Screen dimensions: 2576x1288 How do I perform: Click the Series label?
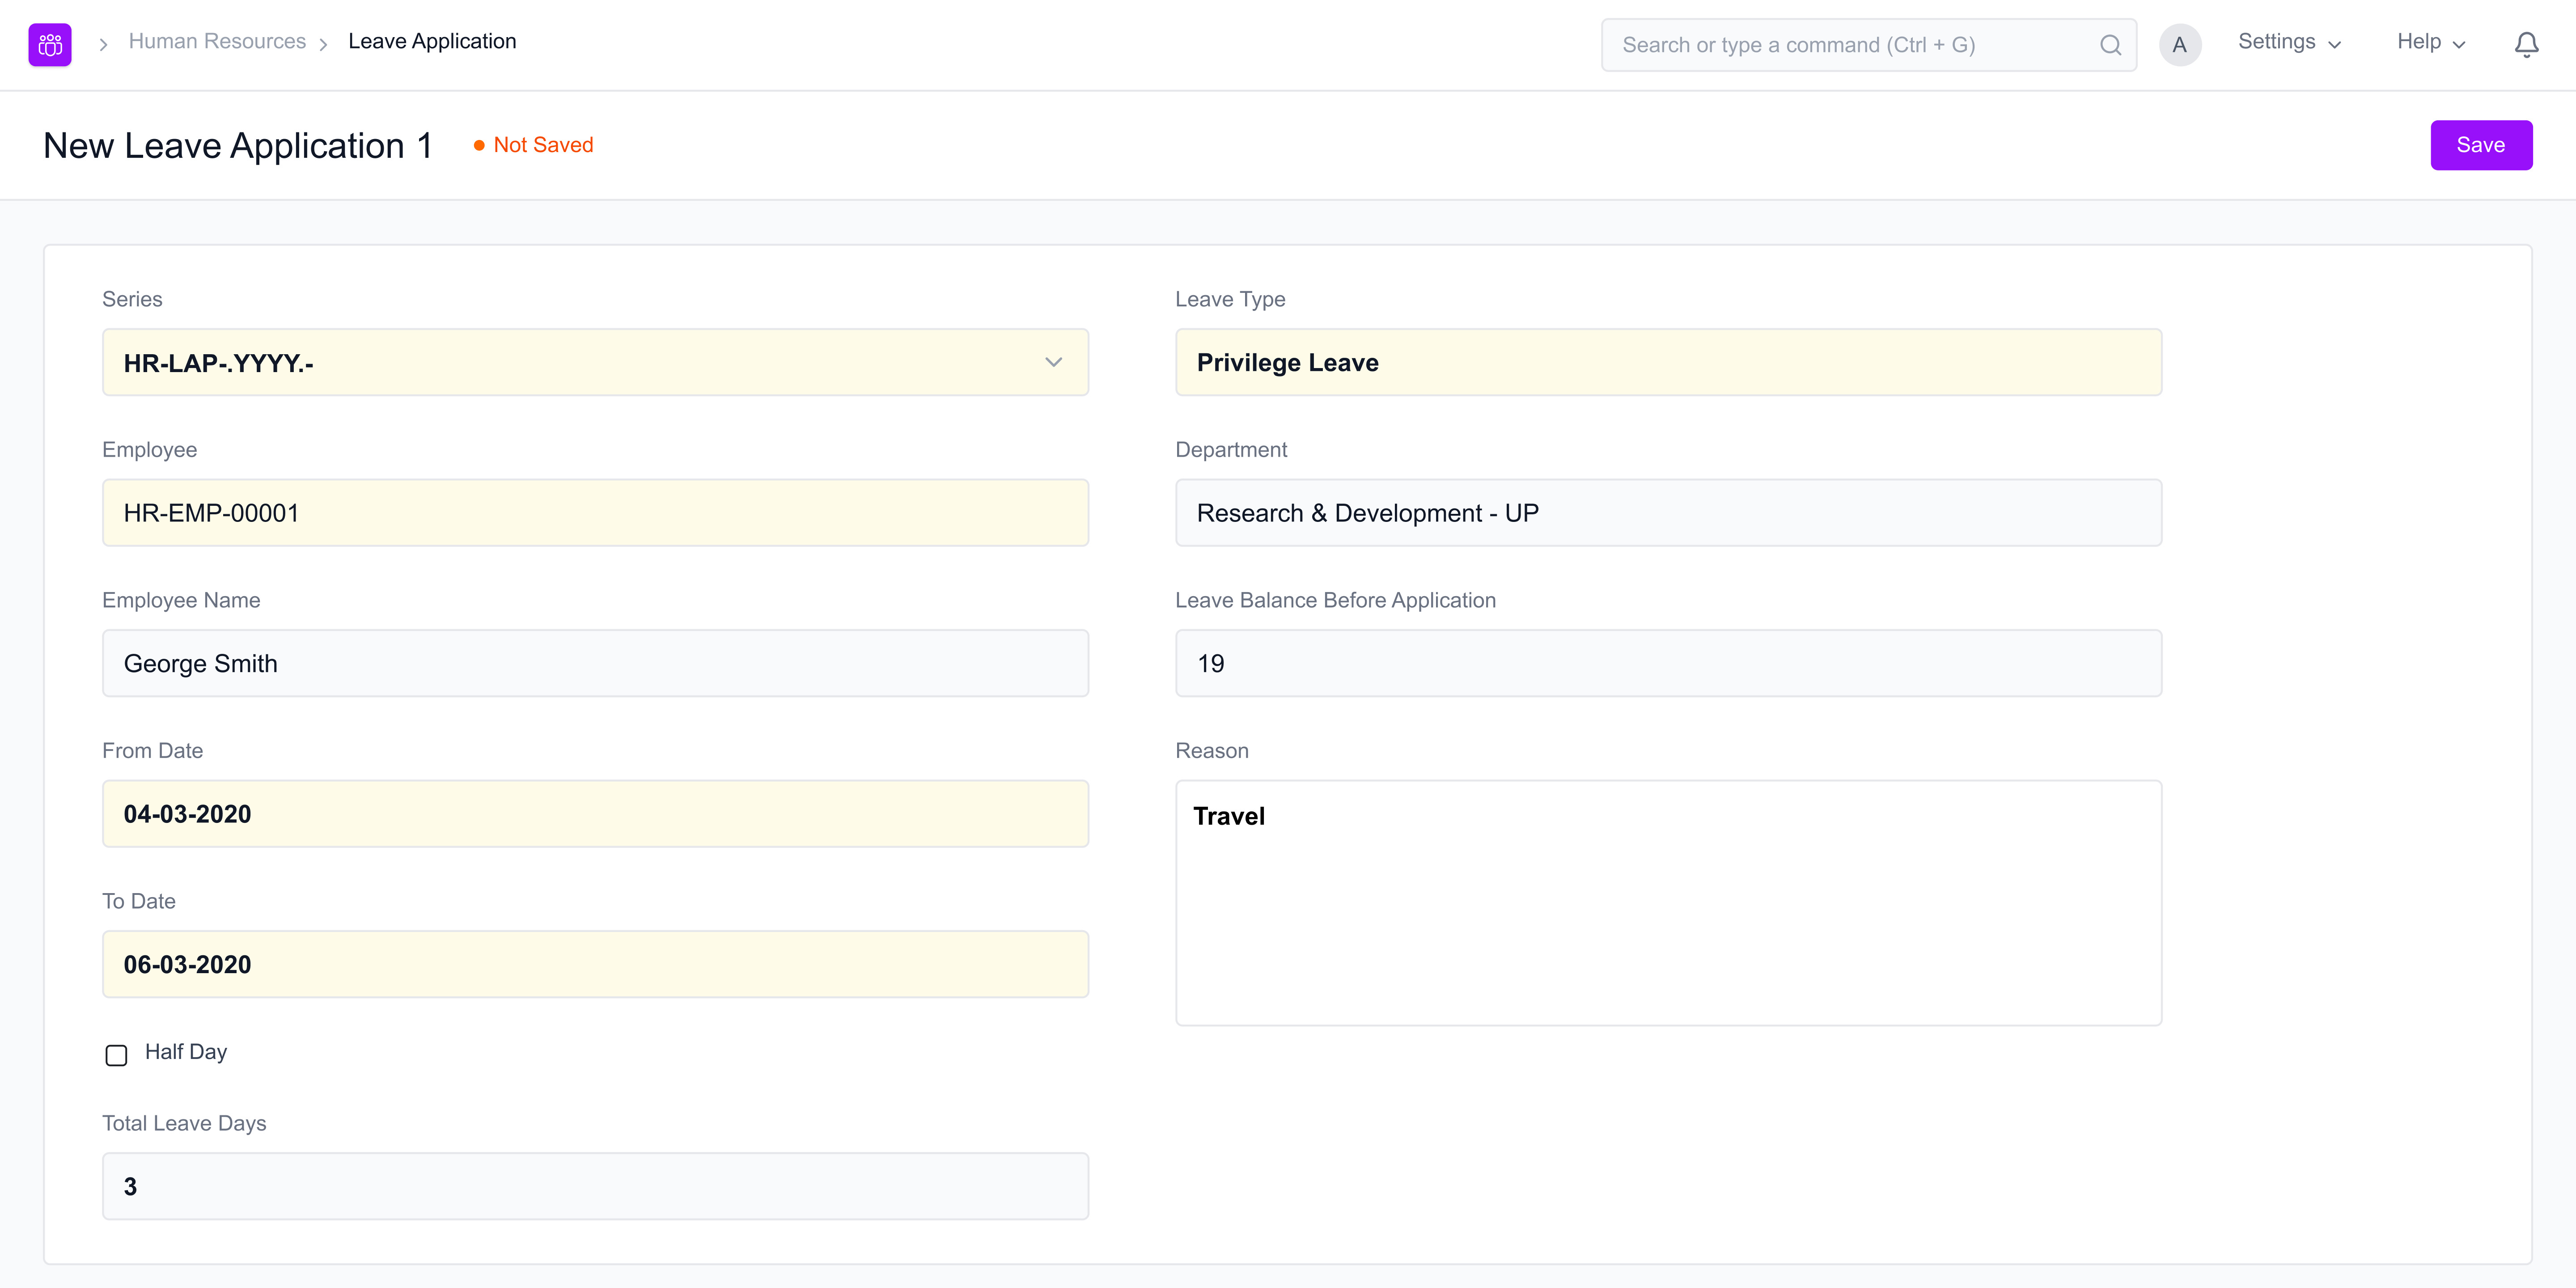point(132,299)
